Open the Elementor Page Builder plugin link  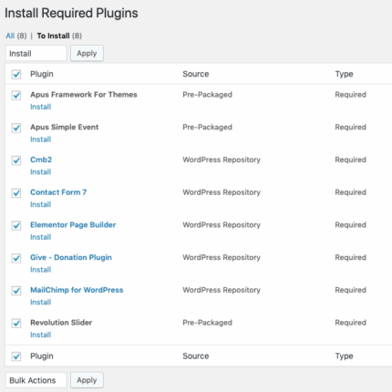pos(73,225)
